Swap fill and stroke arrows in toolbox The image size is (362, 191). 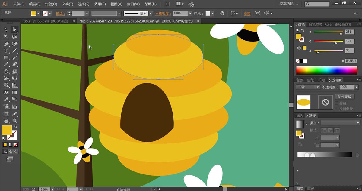pyautogui.click(x=15, y=127)
